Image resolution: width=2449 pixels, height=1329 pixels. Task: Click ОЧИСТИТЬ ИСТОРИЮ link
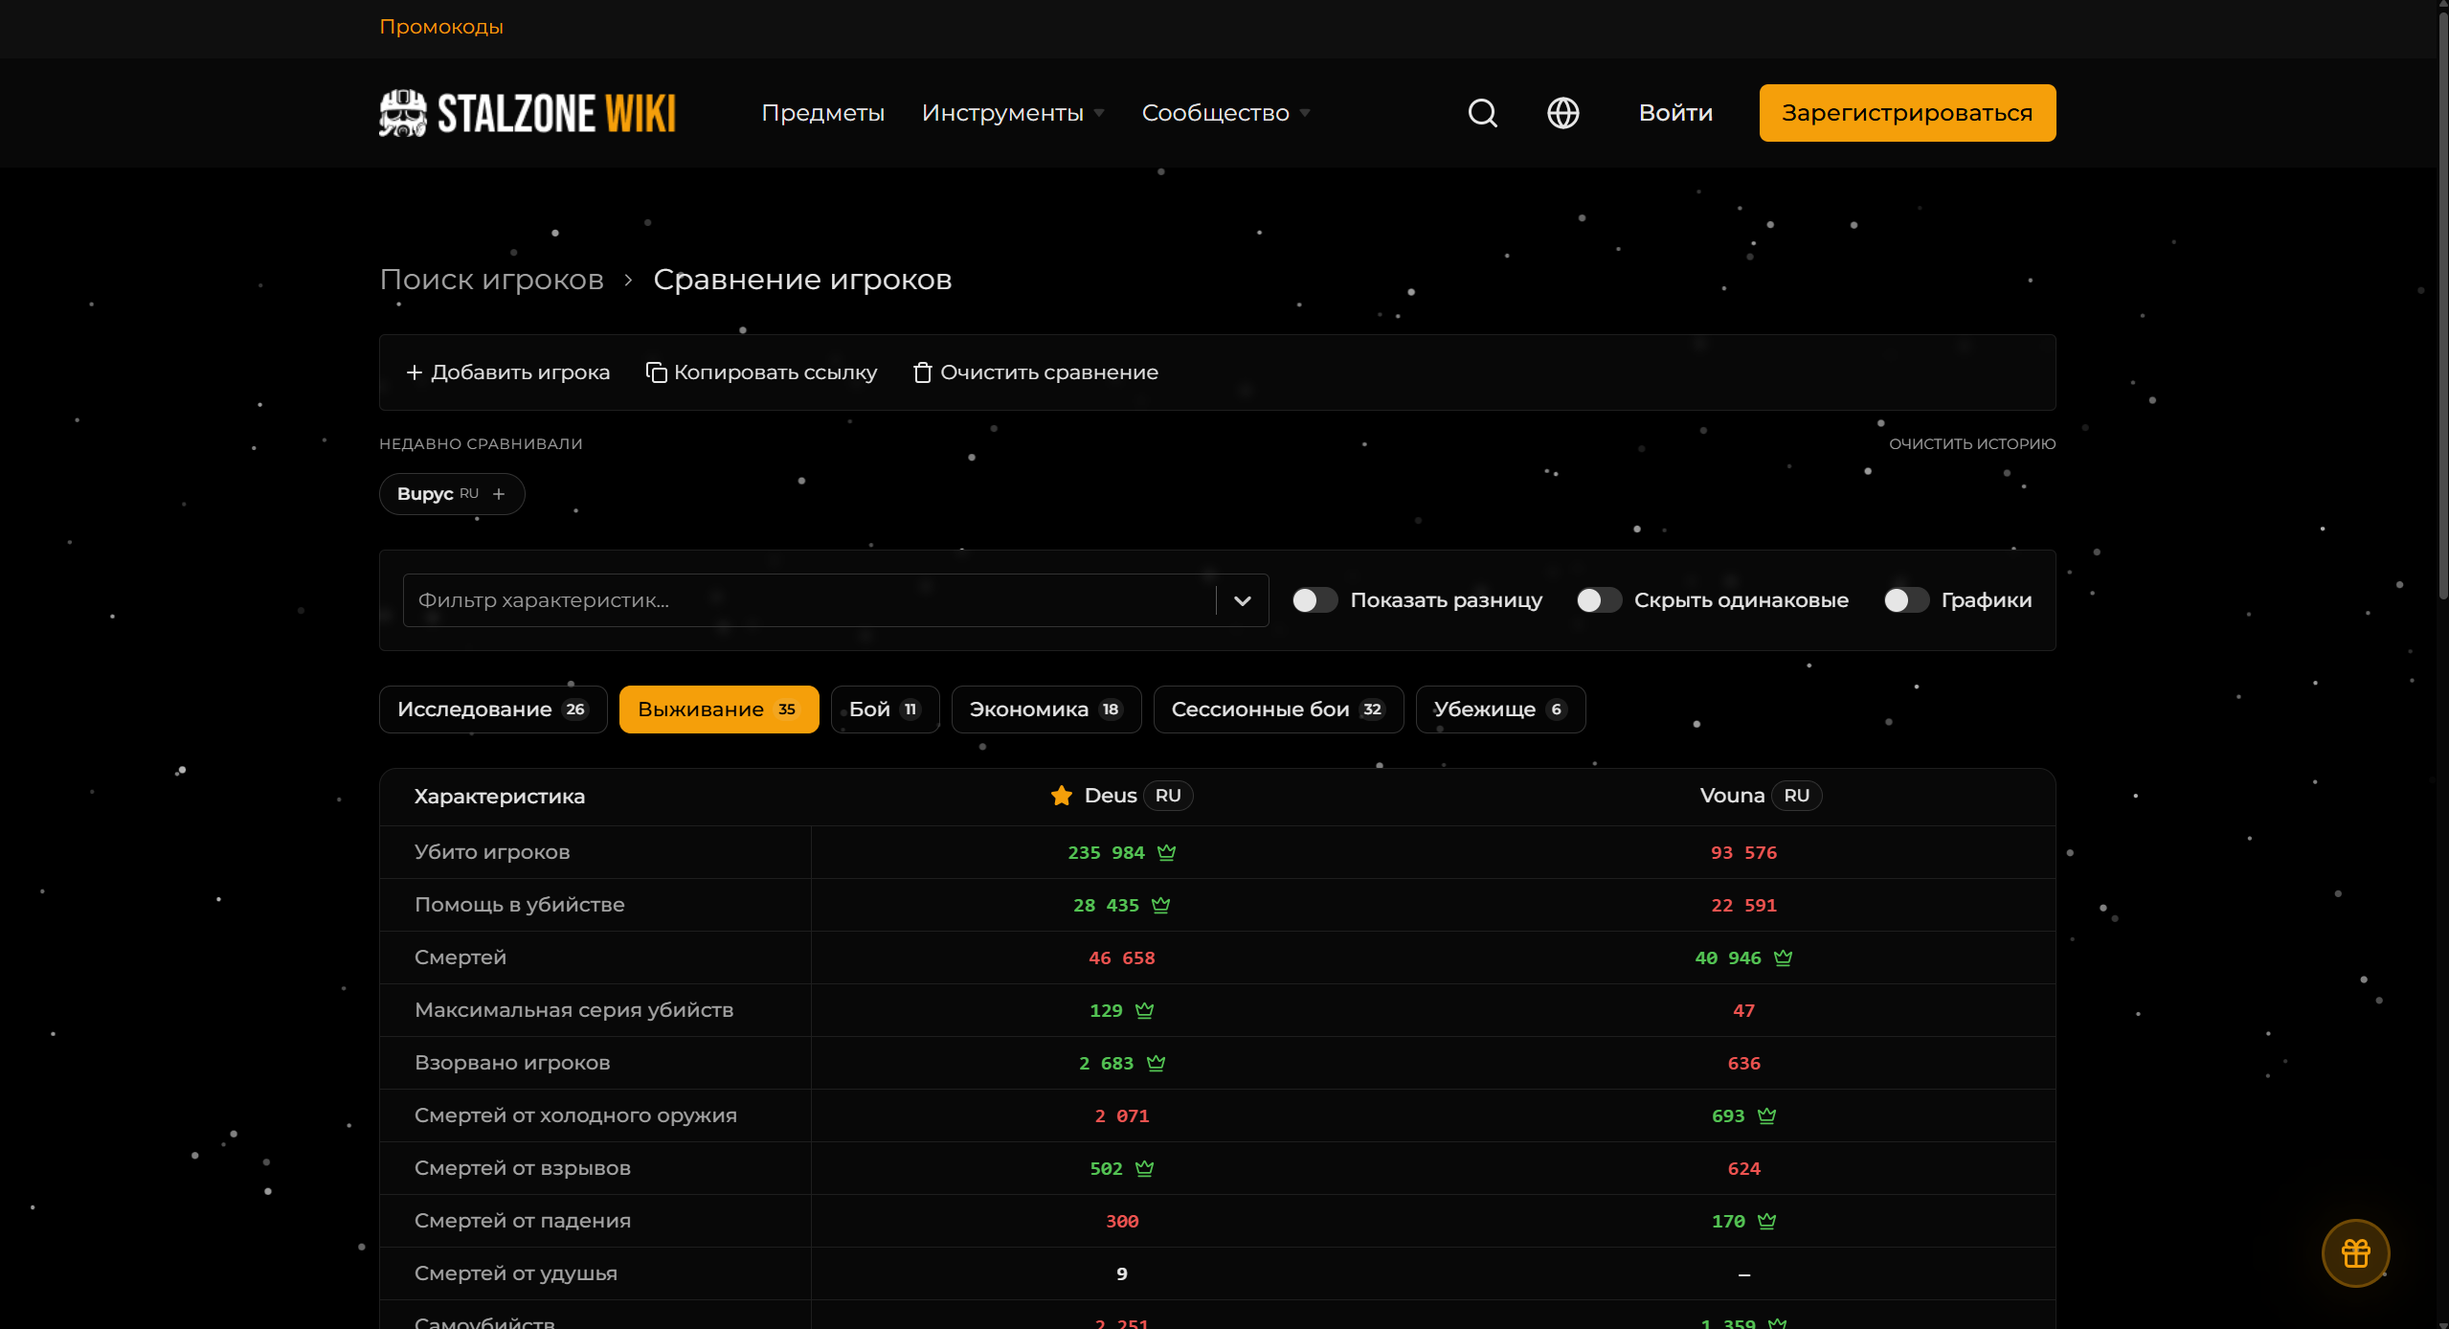(x=1972, y=444)
